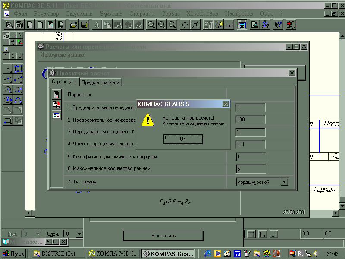Open the Файл menu
Screen dimensions: 345x259
point(20,14)
